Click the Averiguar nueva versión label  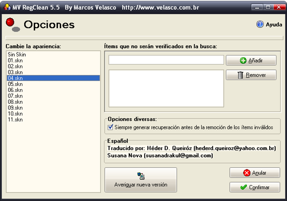tap(141, 185)
